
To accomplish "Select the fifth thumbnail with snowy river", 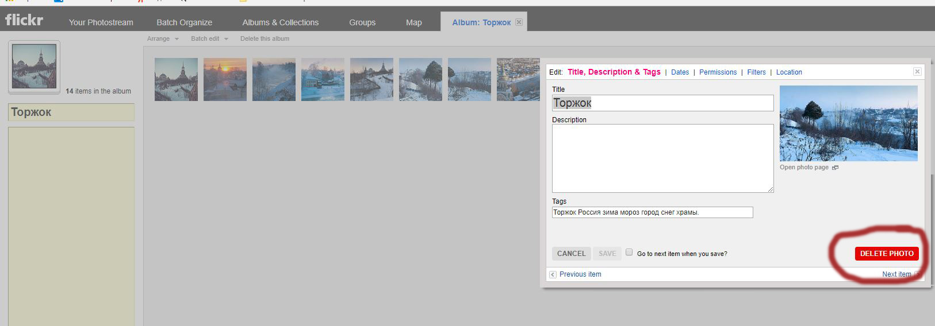I will pyautogui.click(x=371, y=79).
